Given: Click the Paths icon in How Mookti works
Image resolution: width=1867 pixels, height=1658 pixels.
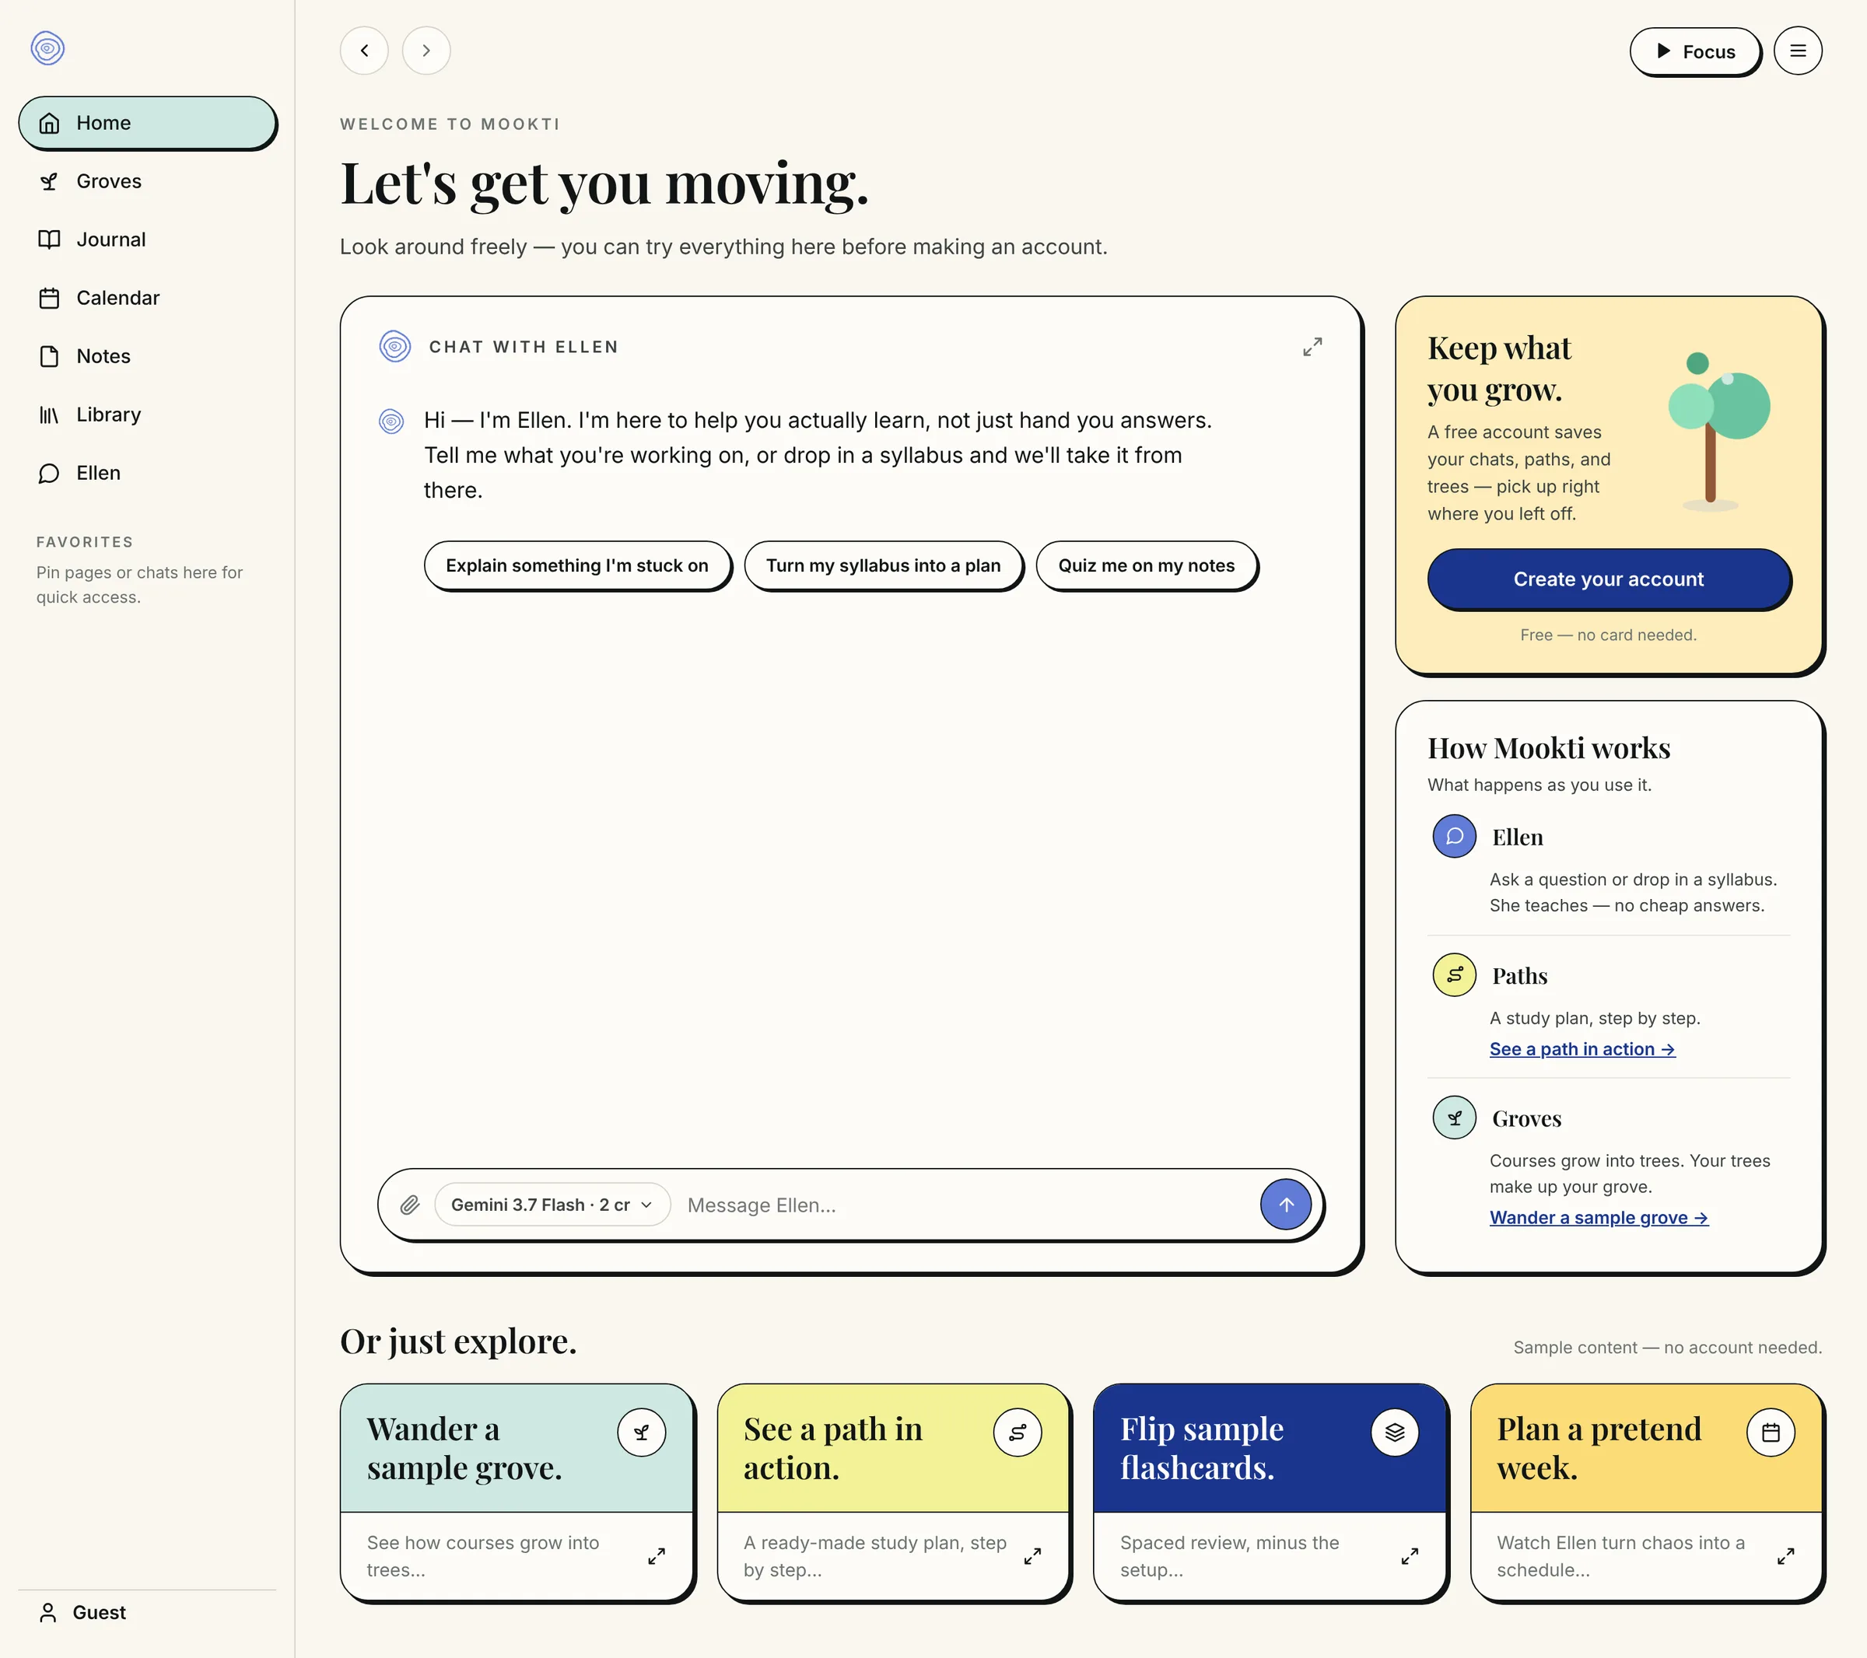Looking at the screenshot, I should (1455, 975).
